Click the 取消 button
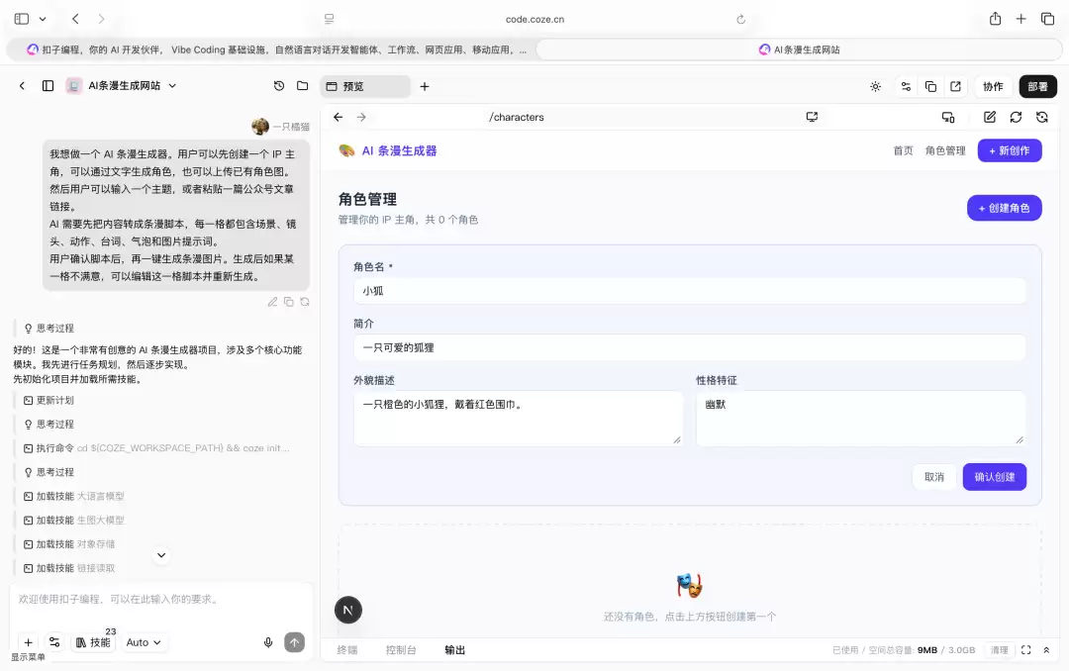1069x671 pixels. coord(934,477)
